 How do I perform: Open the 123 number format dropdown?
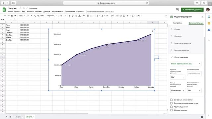click(x=42, y=16)
